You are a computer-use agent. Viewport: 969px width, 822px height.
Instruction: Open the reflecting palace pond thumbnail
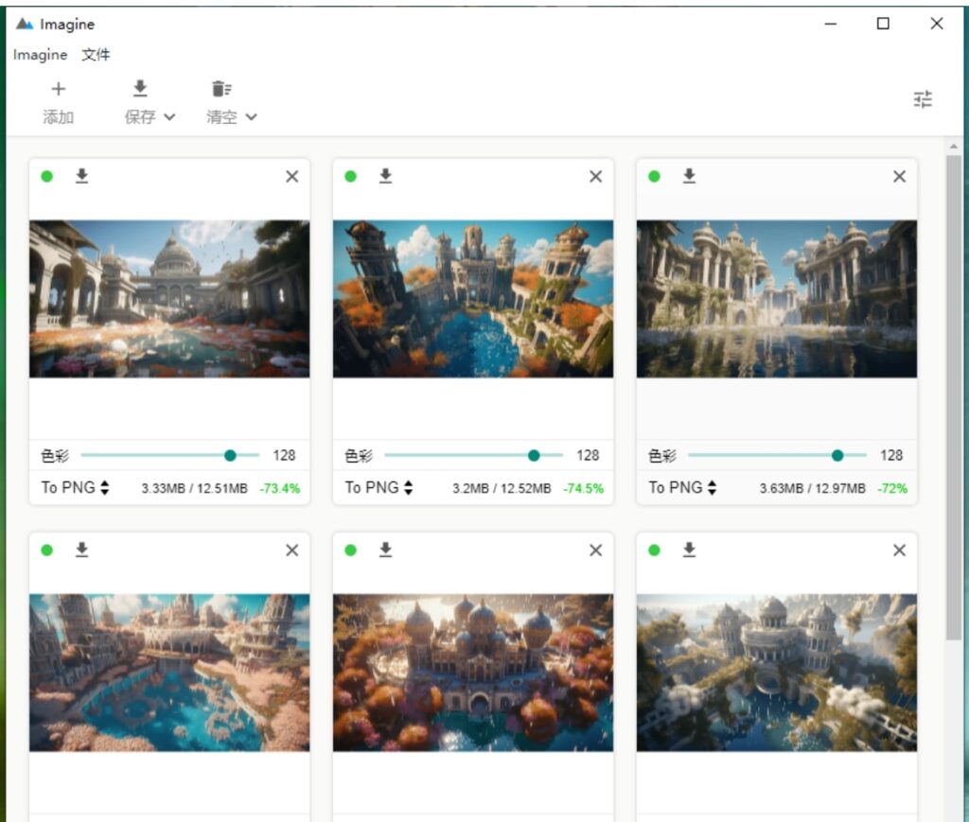coord(777,299)
